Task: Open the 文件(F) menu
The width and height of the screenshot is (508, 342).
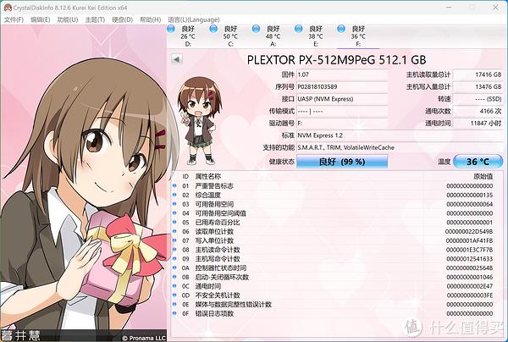Action: pos(14,19)
